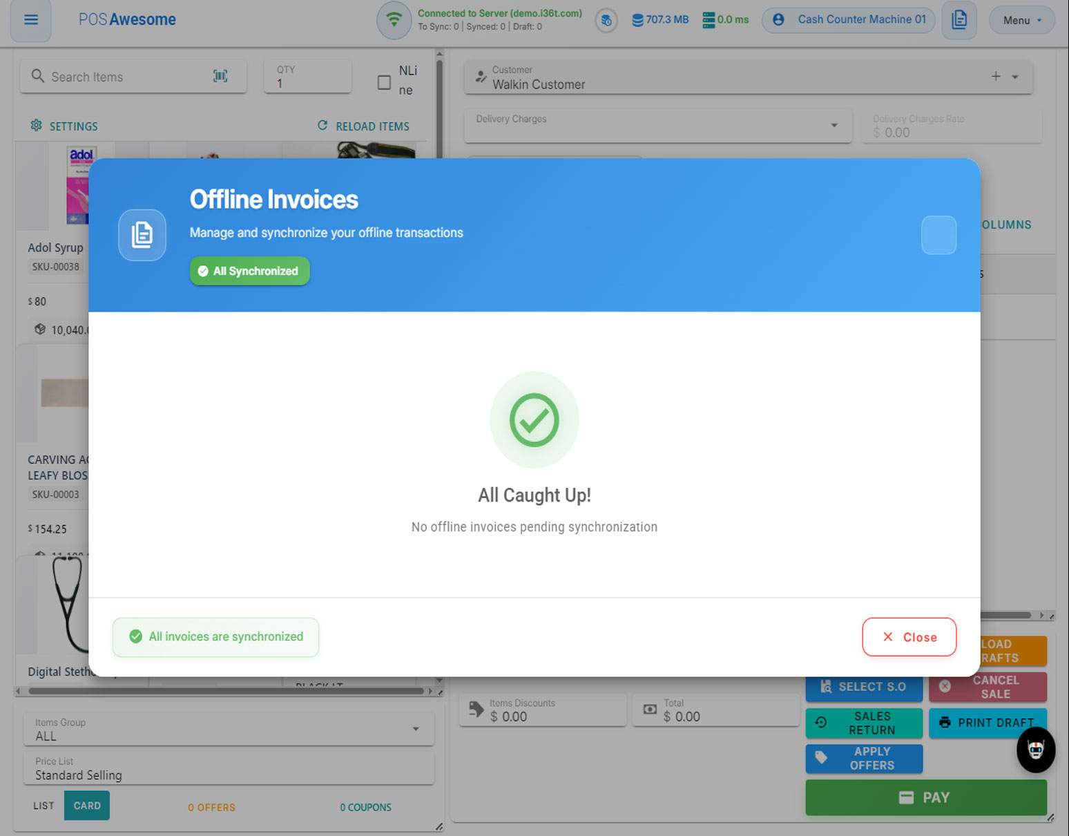Click the green Pay button
This screenshot has width=1069, height=836.
pyautogui.click(x=925, y=797)
